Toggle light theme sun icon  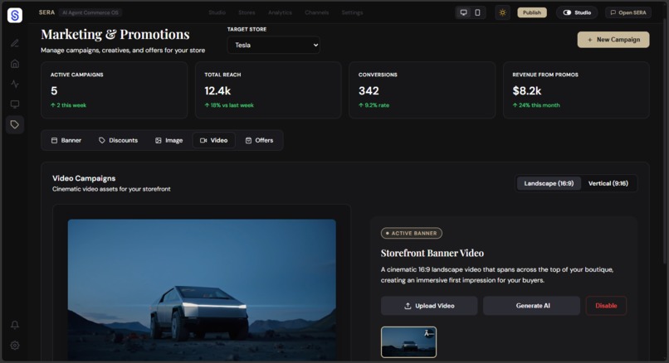(x=503, y=12)
